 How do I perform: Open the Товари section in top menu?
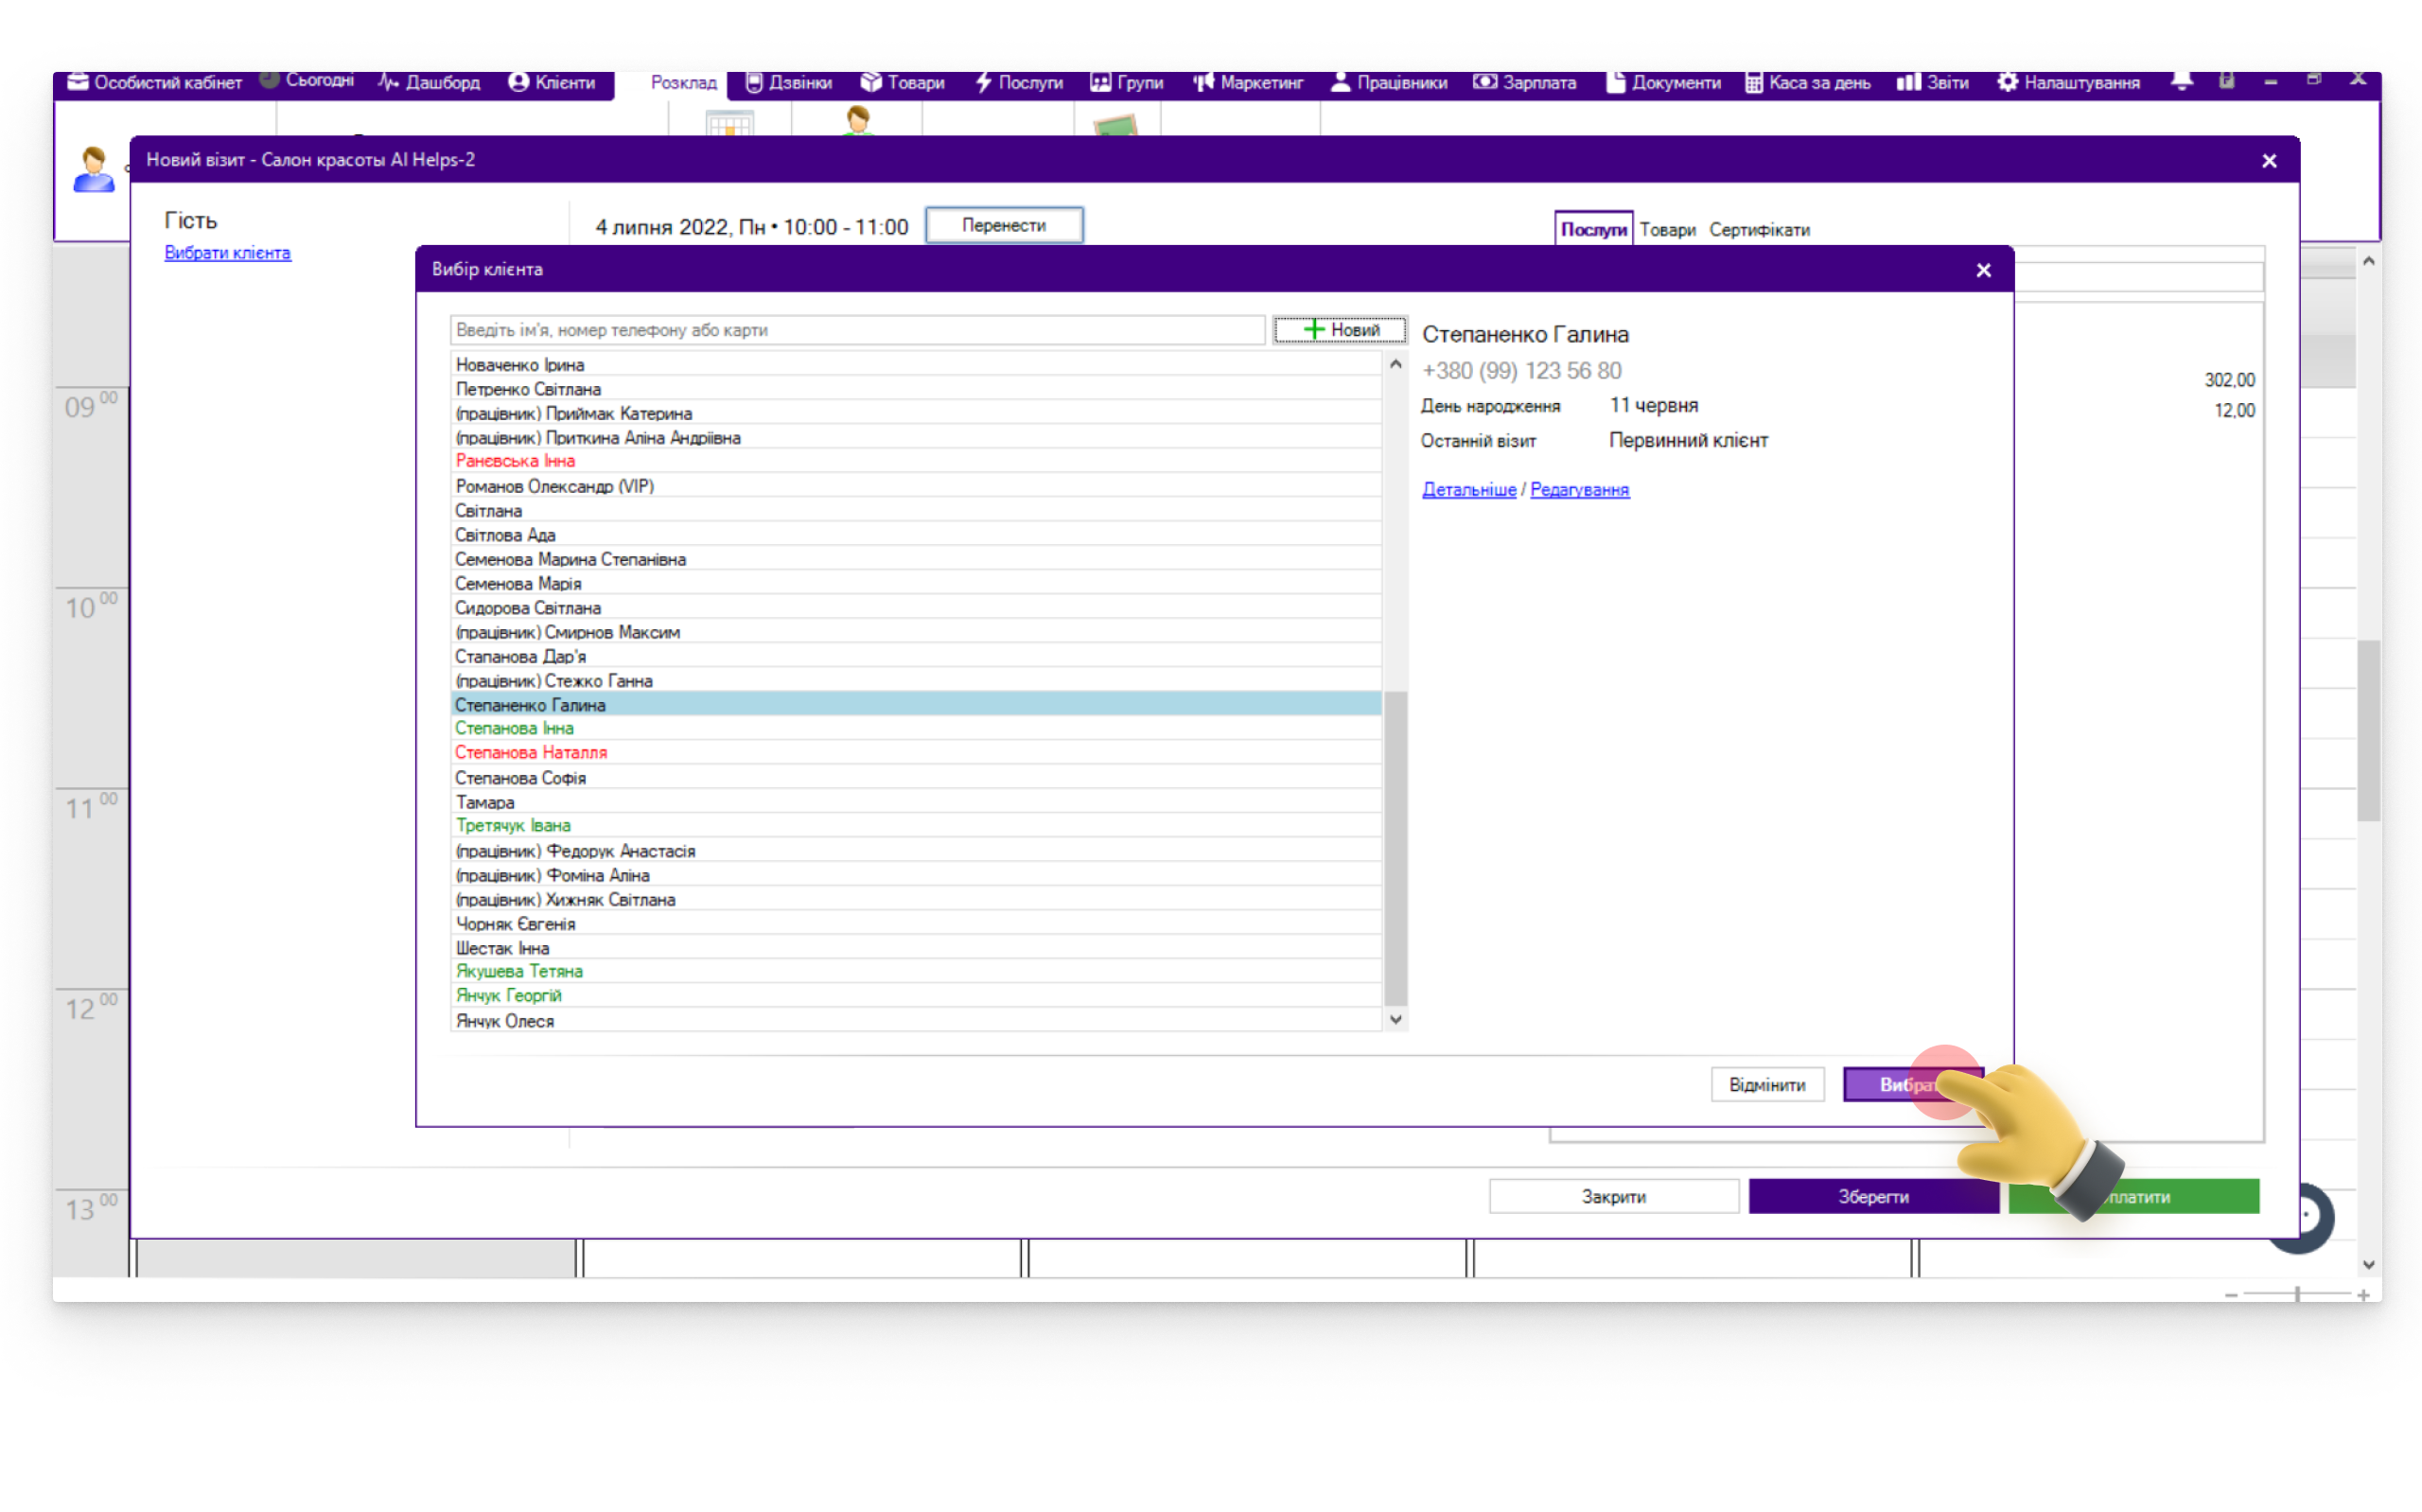pyautogui.click(x=903, y=83)
